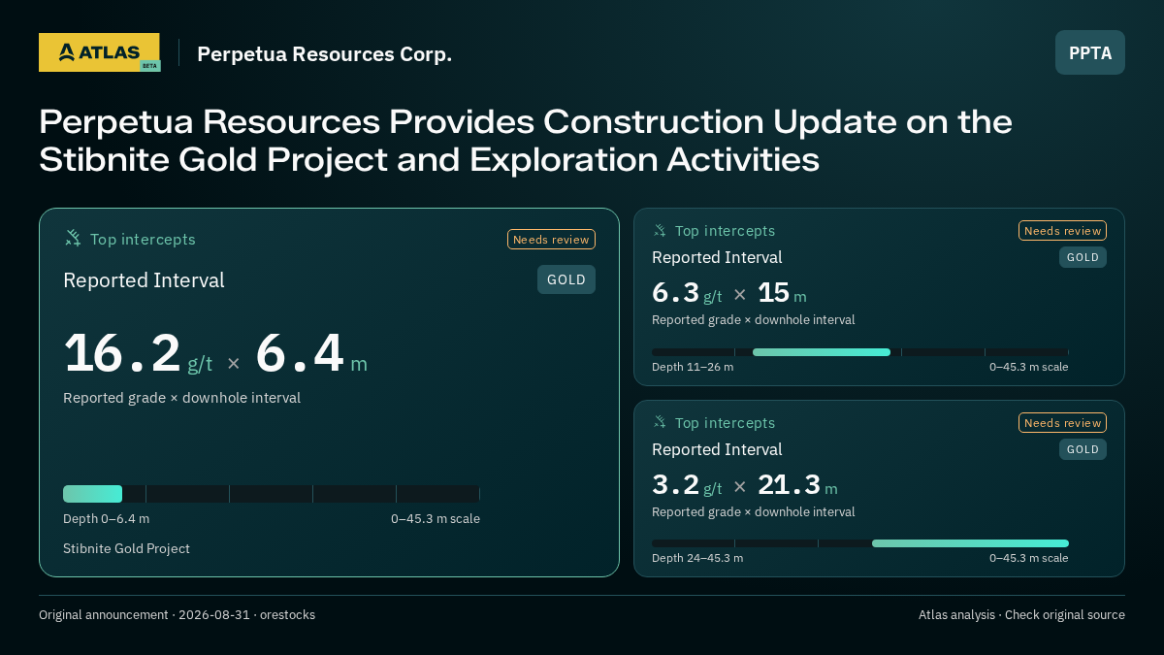Click the 21.3 m interval value
Image resolution: width=1164 pixels, height=655 pixels.
pos(797,485)
